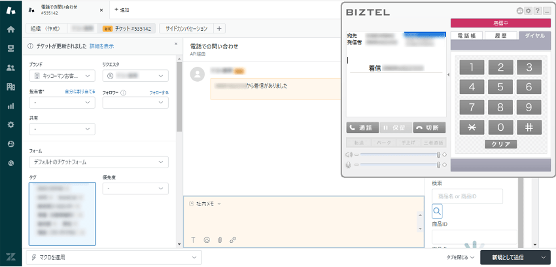Image resolution: width=556 pixels, height=267 pixels.
Task: Click the 商品名 or 商品ID search field
Action: (x=467, y=196)
